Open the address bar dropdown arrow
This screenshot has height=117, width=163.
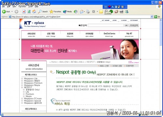[x=152, y=17]
